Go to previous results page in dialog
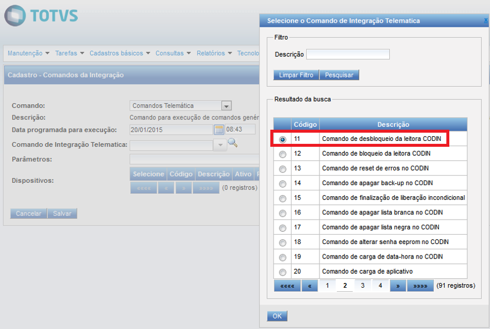490x329 pixels. [x=310, y=286]
